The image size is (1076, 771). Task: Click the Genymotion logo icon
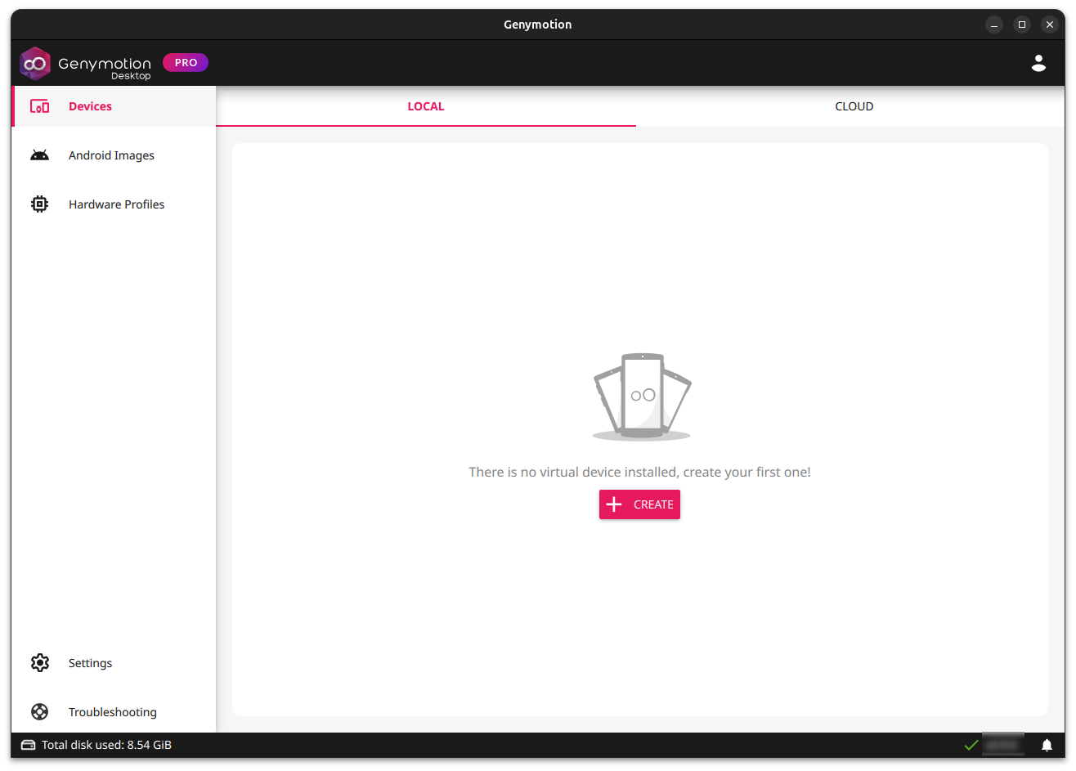tap(35, 64)
